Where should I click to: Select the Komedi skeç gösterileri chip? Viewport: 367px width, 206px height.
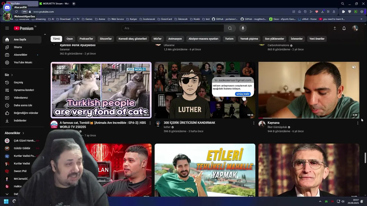(x=132, y=39)
